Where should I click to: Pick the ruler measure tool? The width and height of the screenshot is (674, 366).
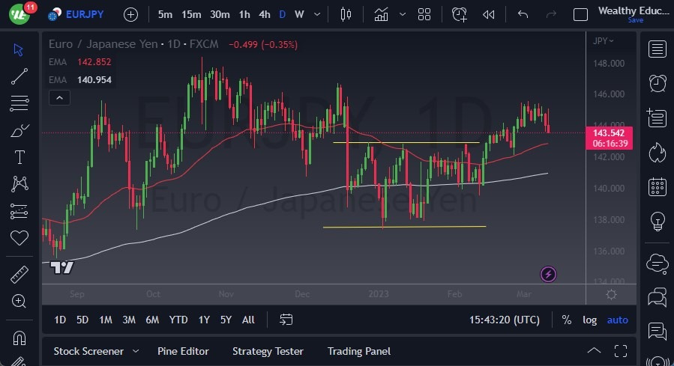[x=19, y=275]
